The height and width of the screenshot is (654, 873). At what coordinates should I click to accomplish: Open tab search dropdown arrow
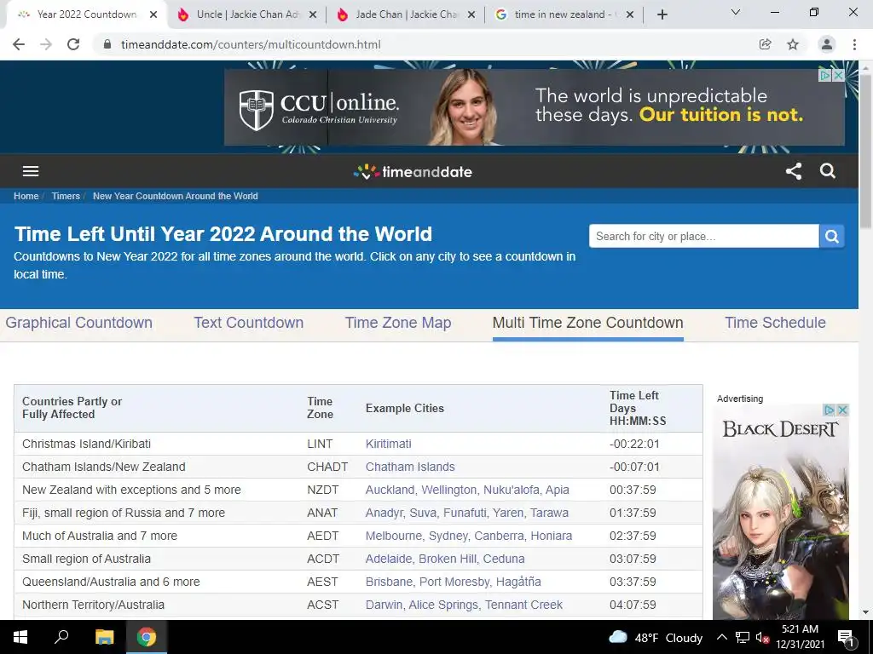736,12
